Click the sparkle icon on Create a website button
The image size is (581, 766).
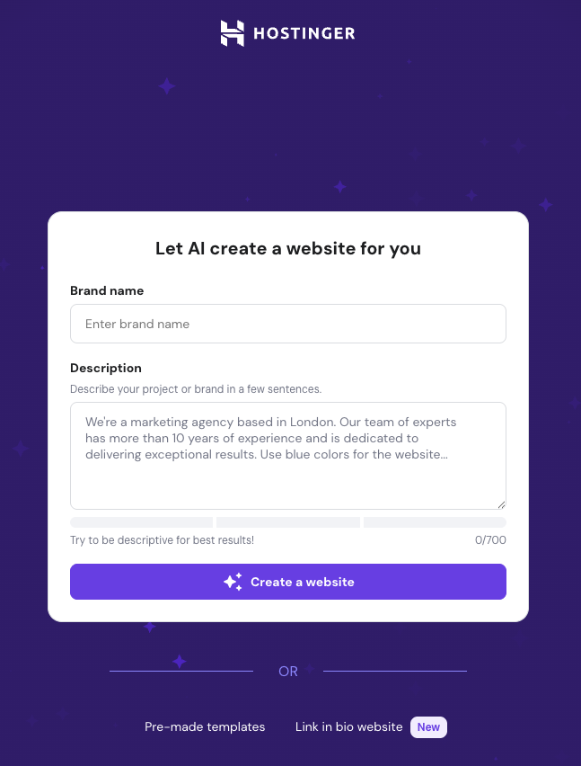[233, 581]
